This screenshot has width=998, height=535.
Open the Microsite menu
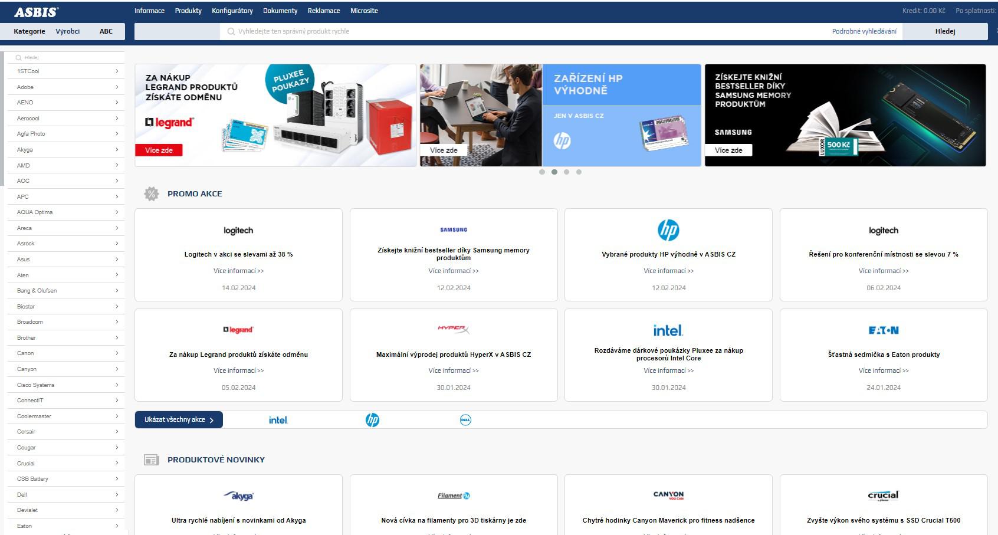[x=364, y=11]
